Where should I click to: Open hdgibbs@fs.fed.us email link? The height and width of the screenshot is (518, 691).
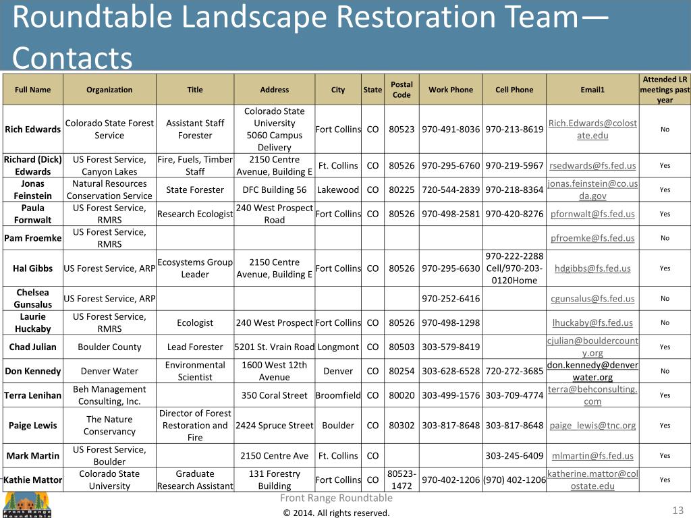coord(592,268)
